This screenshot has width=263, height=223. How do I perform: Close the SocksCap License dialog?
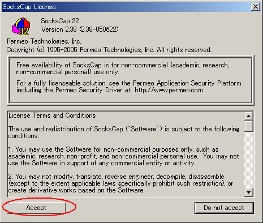click(256, 7)
